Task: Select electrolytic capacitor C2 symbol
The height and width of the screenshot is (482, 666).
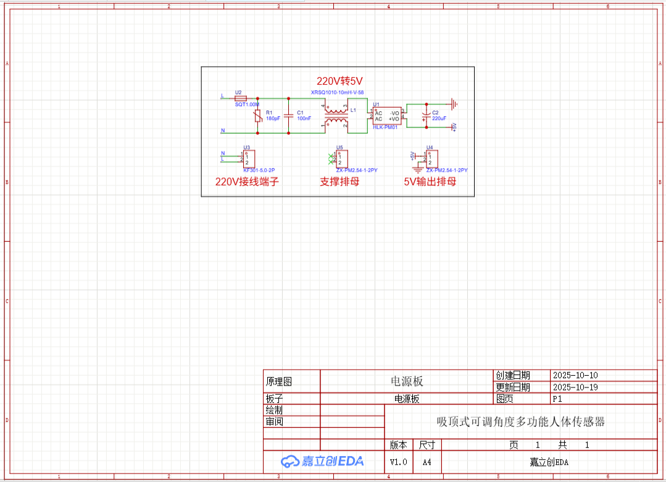Action: [x=425, y=115]
